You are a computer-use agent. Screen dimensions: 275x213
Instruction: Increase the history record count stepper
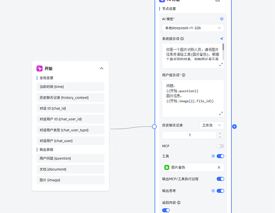point(220,133)
